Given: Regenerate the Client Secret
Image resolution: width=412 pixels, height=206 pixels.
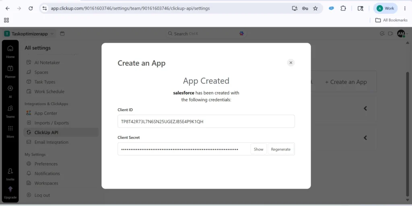Looking at the screenshot, I should tap(280, 149).
